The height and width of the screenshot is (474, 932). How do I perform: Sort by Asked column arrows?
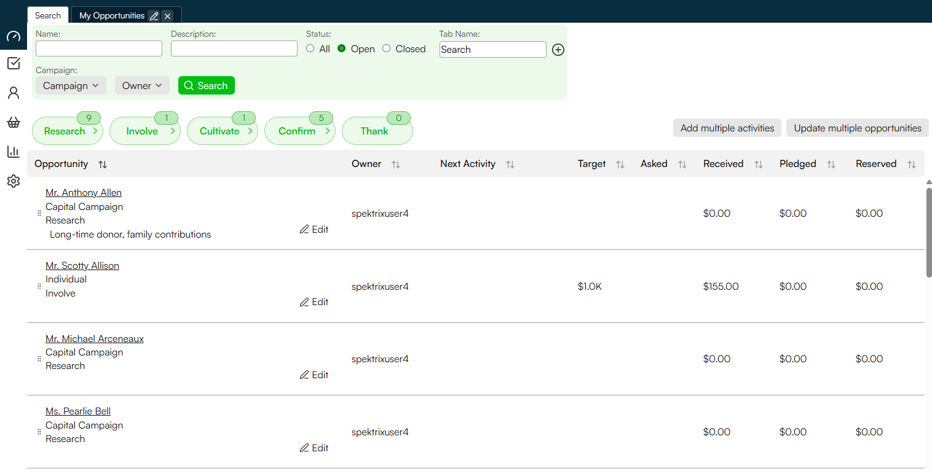(682, 164)
